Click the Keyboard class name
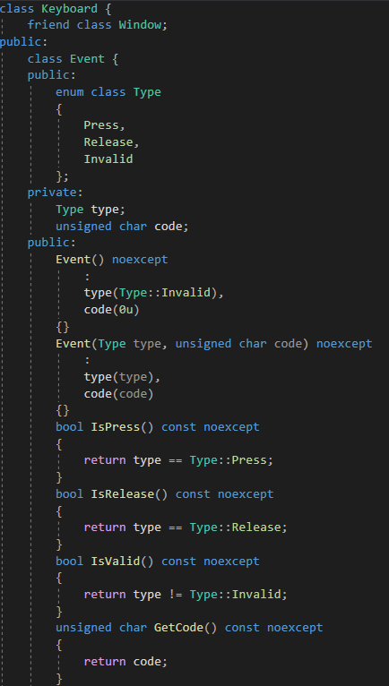 (69, 8)
